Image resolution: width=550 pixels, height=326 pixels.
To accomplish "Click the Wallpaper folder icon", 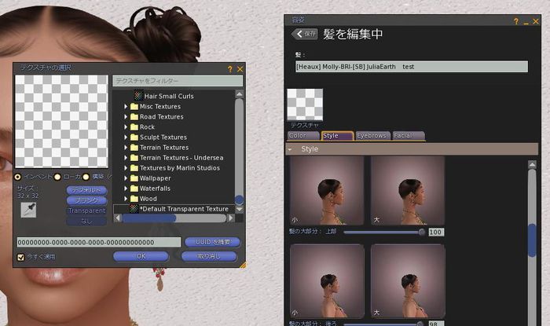I will tap(134, 178).
